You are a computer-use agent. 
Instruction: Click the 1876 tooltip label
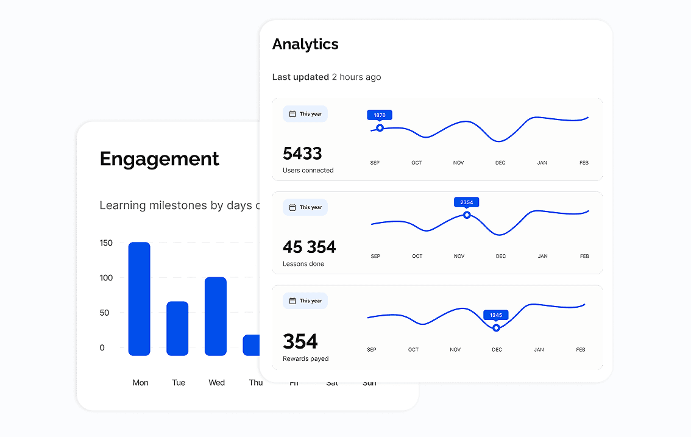tap(380, 115)
